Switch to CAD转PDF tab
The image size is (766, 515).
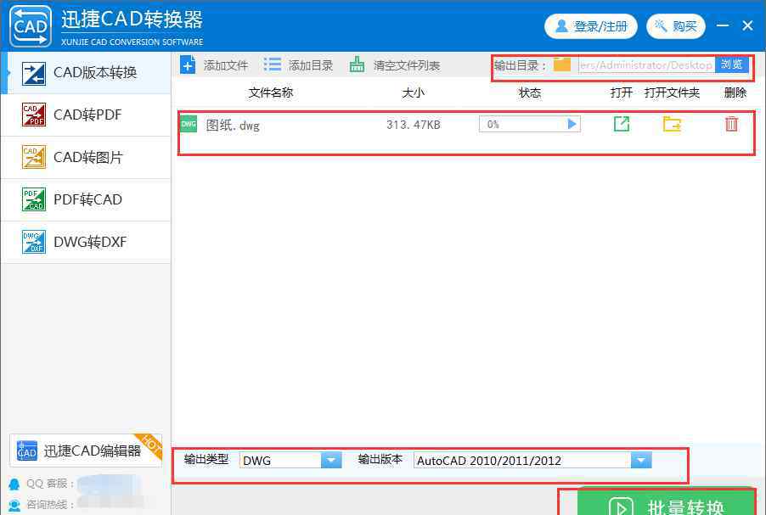tap(86, 115)
